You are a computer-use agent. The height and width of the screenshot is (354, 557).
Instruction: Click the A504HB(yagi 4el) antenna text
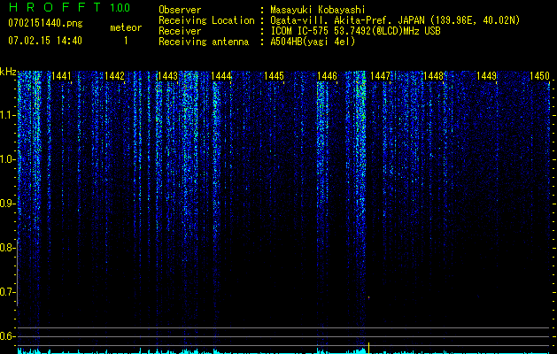click(313, 42)
